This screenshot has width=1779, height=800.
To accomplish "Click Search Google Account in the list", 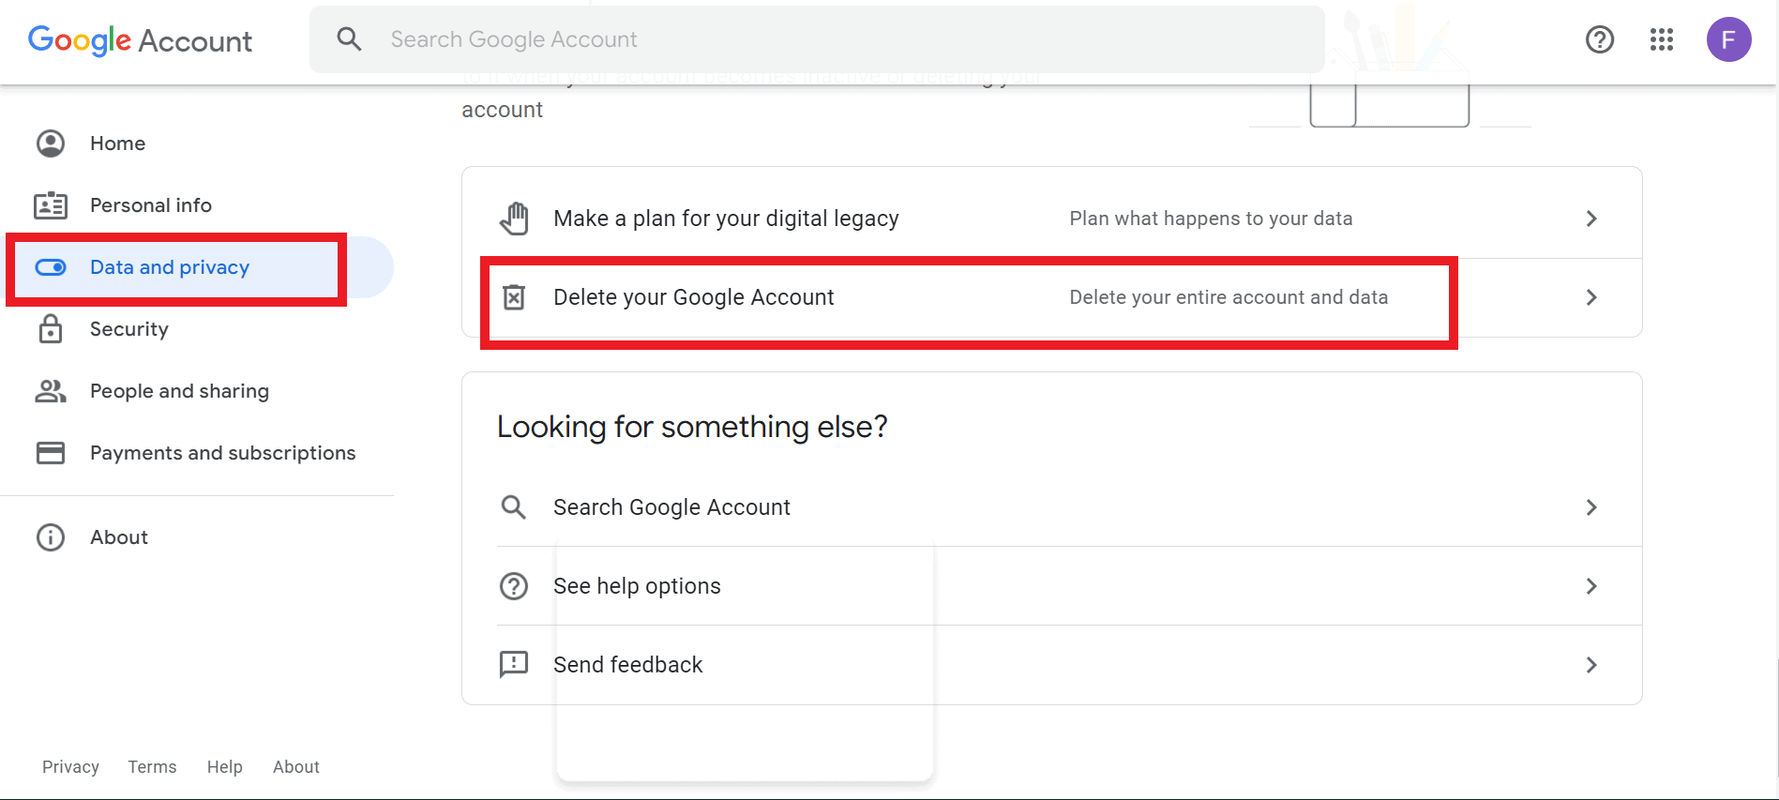I will click(671, 507).
